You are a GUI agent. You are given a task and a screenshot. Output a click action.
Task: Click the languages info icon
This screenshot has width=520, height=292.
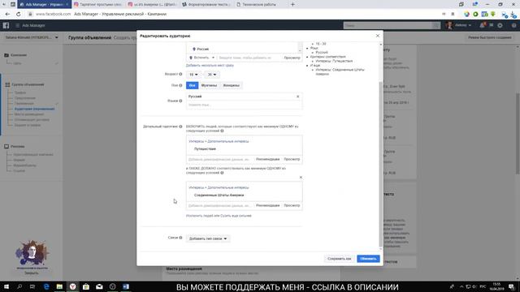click(180, 101)
